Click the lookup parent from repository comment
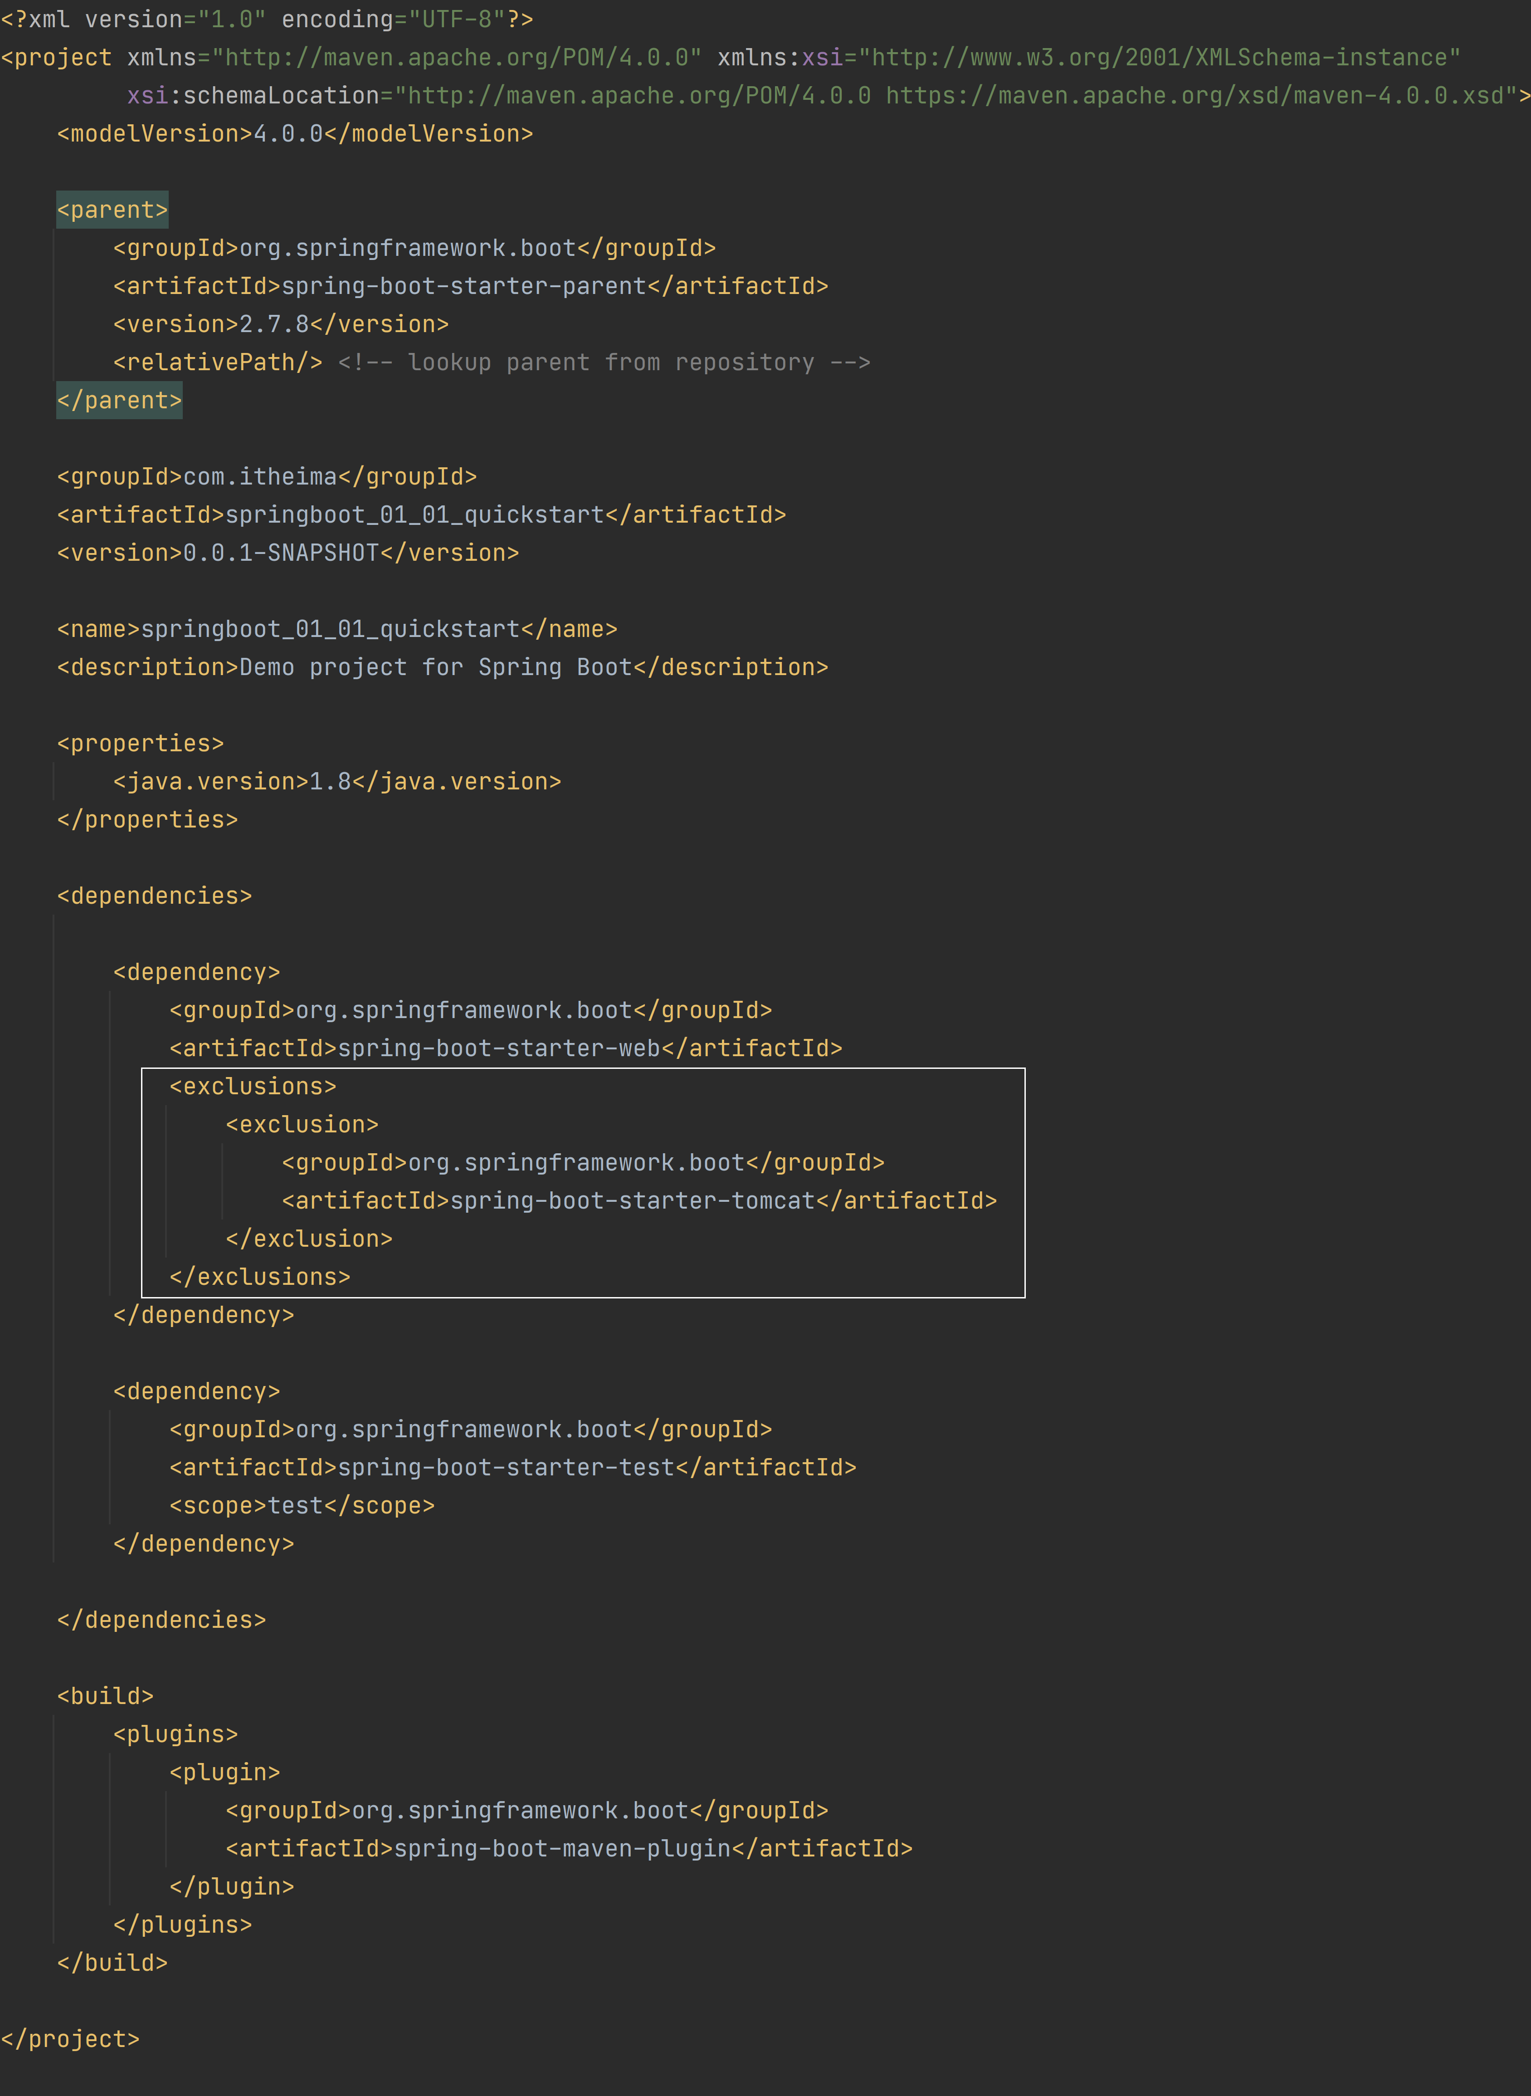Image resolution: width=1531 pixels, height=2096 pixels. pos(604,362)
